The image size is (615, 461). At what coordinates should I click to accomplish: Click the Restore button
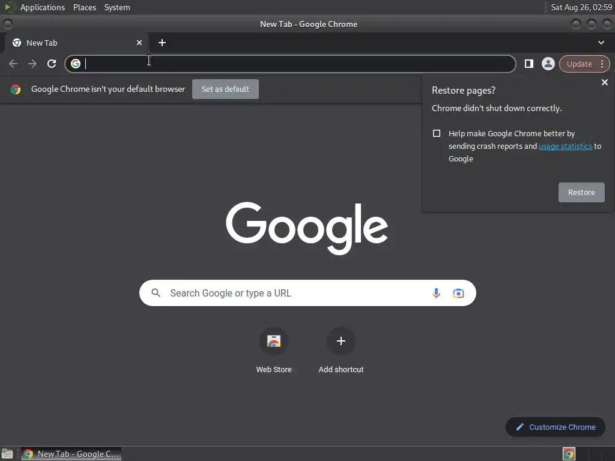click(581, 193)
